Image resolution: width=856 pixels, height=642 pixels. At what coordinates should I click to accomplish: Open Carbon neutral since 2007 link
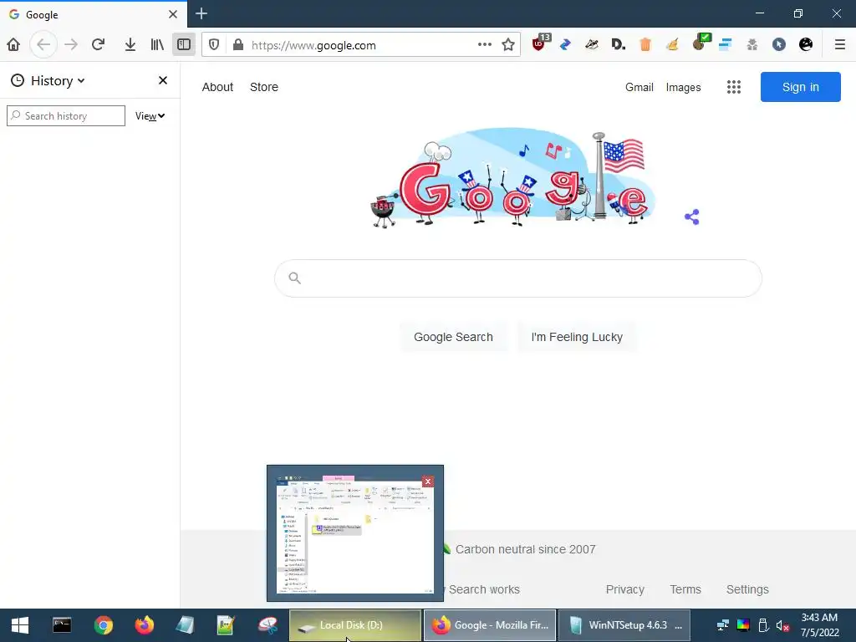pyautogui.click(x=525, y=549)
